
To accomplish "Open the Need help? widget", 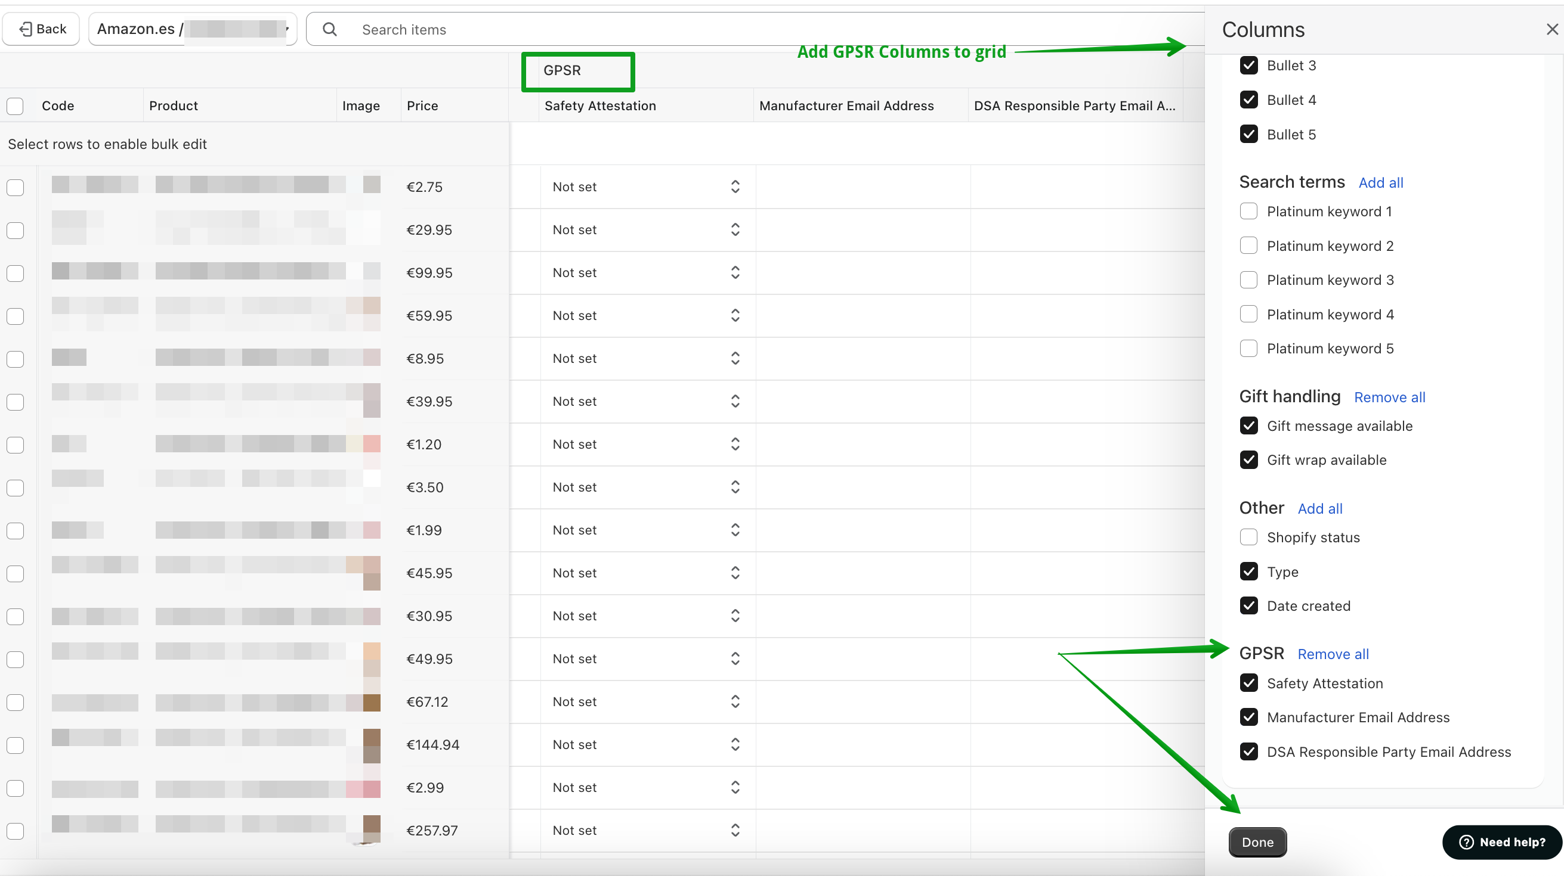I will 1502,843.
